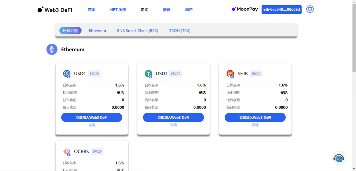This screenshot has width=356, height=171.
Task: Click the USDC coin icon
Action: 67,74
